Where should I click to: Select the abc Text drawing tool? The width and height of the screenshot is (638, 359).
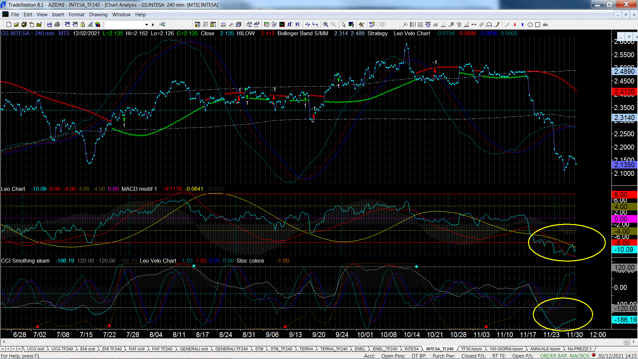(545, 24)
